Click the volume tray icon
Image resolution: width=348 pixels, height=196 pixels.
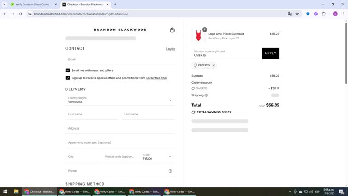pos(310,192)
